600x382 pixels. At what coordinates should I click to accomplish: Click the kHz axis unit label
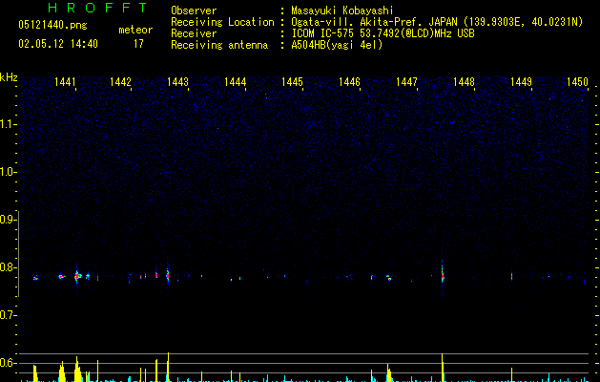point(9,77)
